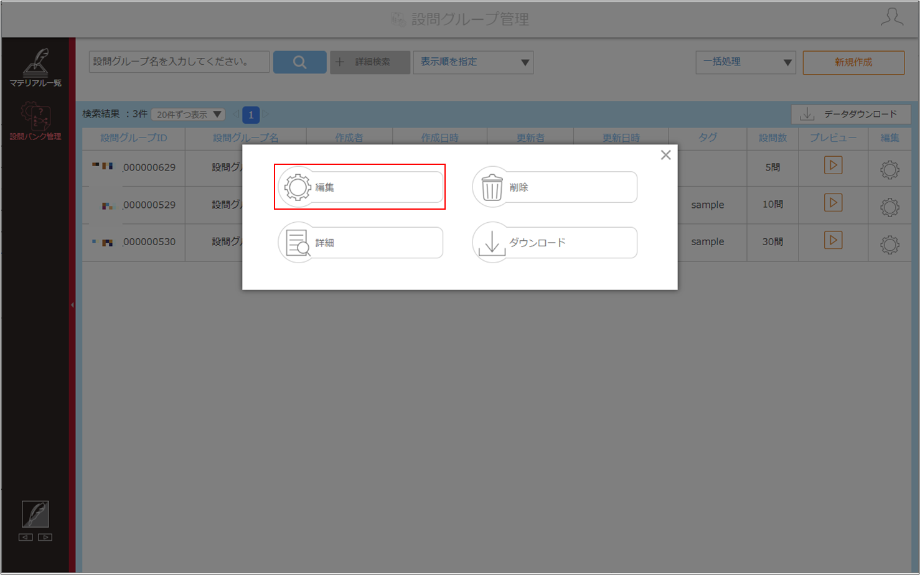Screen dimensions: 920x575
Task: Collapse the sidebar with the arrow handle
Action: pos(72,305)
